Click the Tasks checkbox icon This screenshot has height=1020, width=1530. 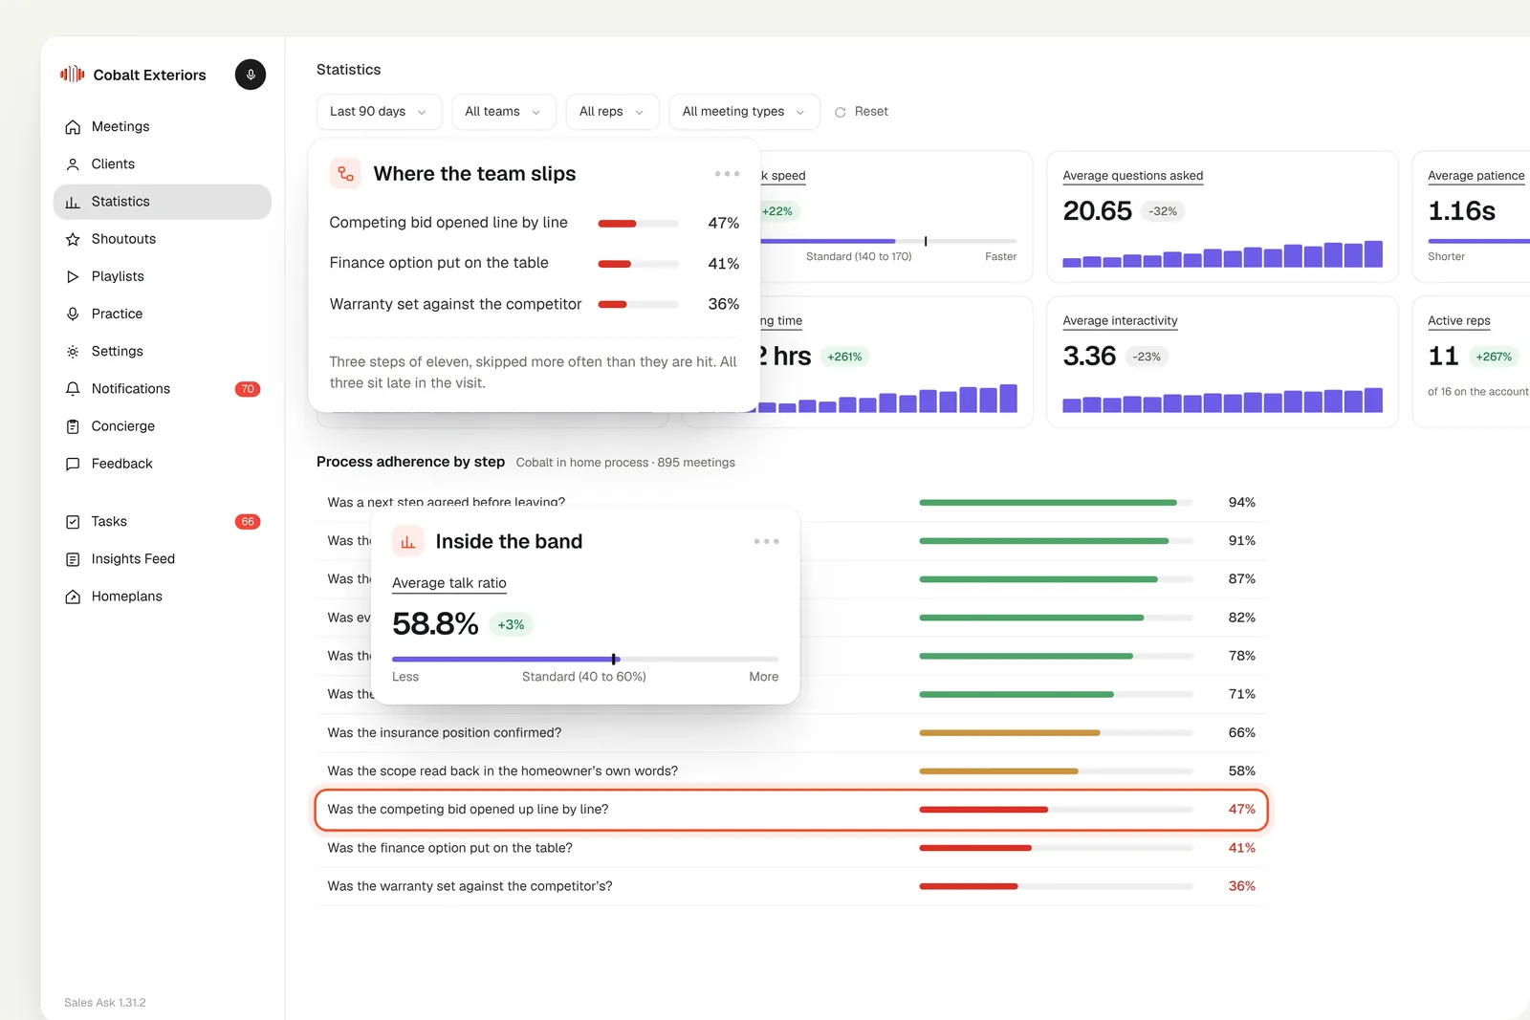73,522
